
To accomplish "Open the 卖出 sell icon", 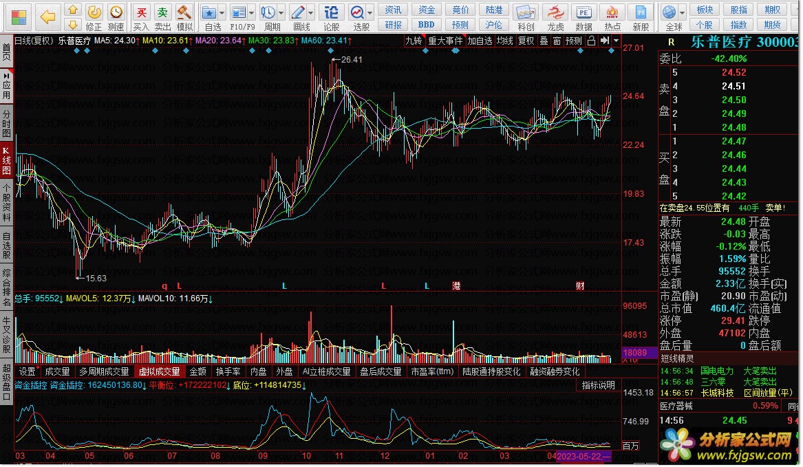I will point(162,12).
